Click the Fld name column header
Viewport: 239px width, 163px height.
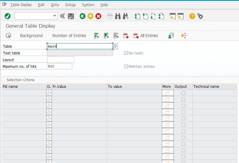24,86
